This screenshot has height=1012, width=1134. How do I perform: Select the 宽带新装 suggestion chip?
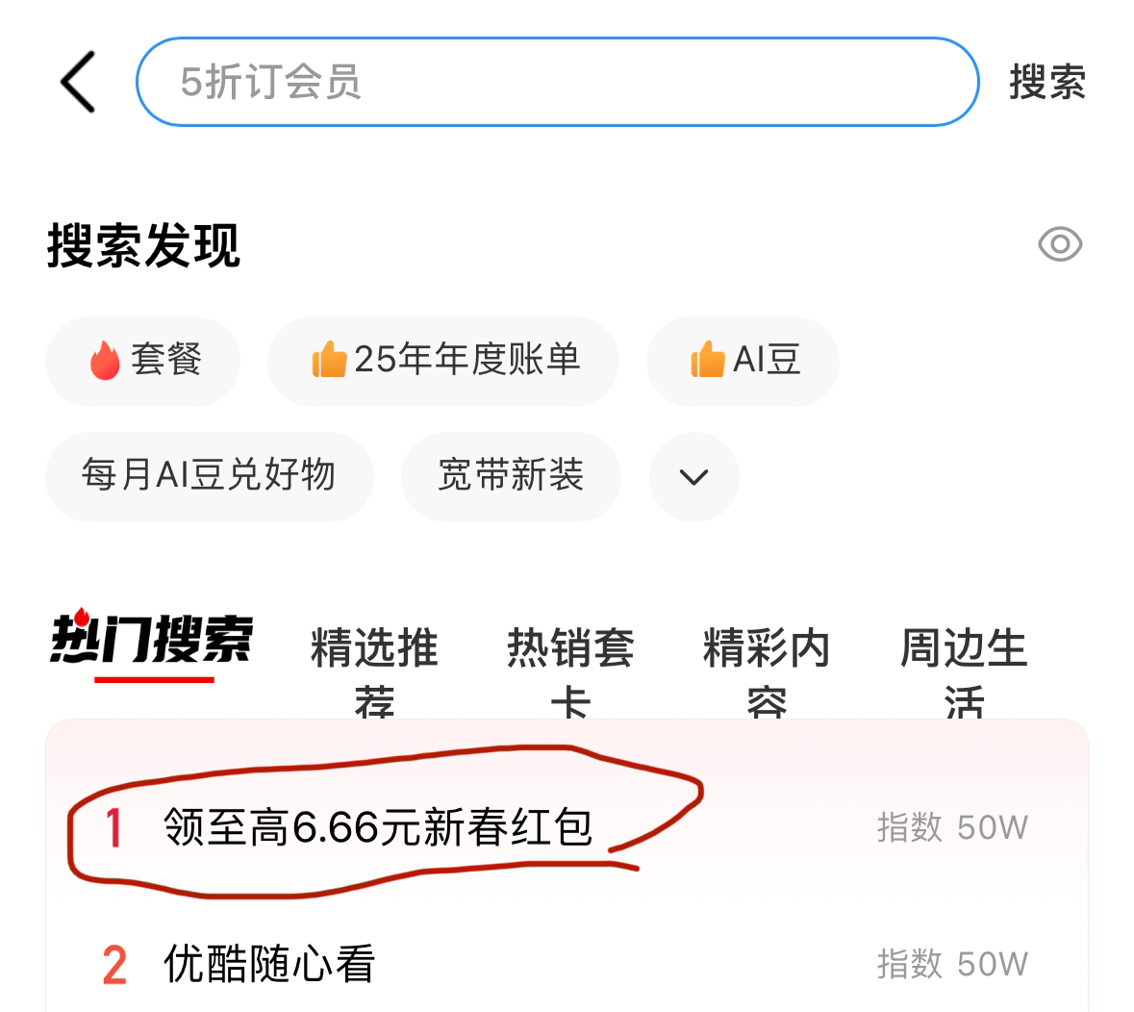(x=511, y=477)
